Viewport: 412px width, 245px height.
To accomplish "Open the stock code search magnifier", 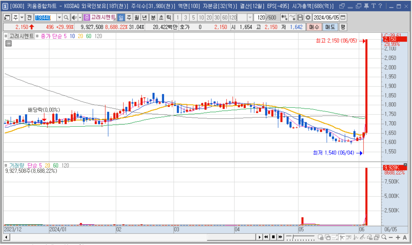I will point(66,18).
